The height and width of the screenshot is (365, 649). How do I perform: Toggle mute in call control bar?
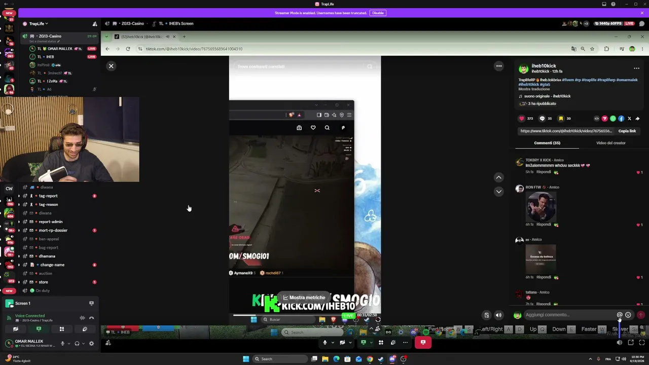click(325, 343)
